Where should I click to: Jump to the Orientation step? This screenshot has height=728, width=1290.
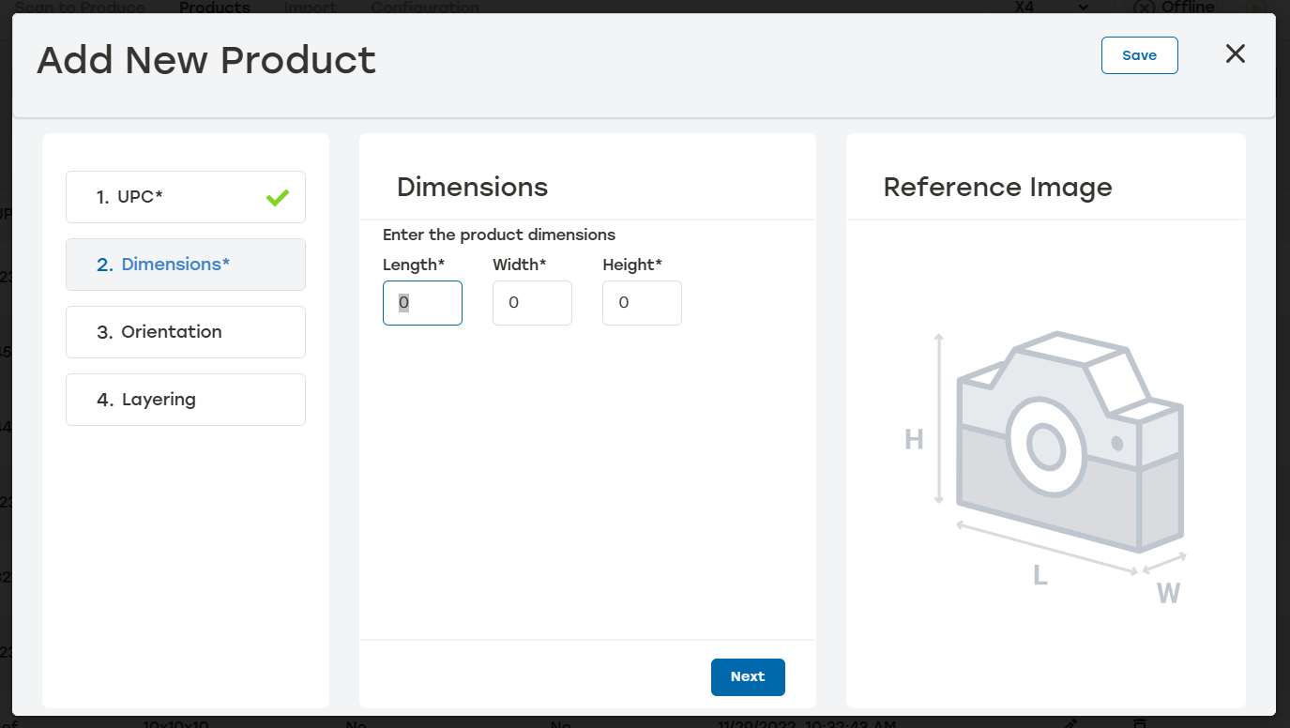pyautogui.click(x=186, y=332)
